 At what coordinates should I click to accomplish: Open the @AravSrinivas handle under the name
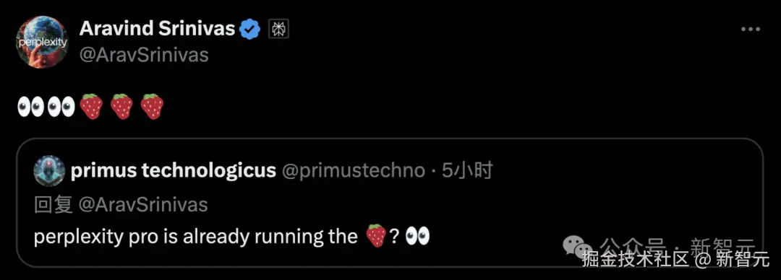click(x=144, y=55)
